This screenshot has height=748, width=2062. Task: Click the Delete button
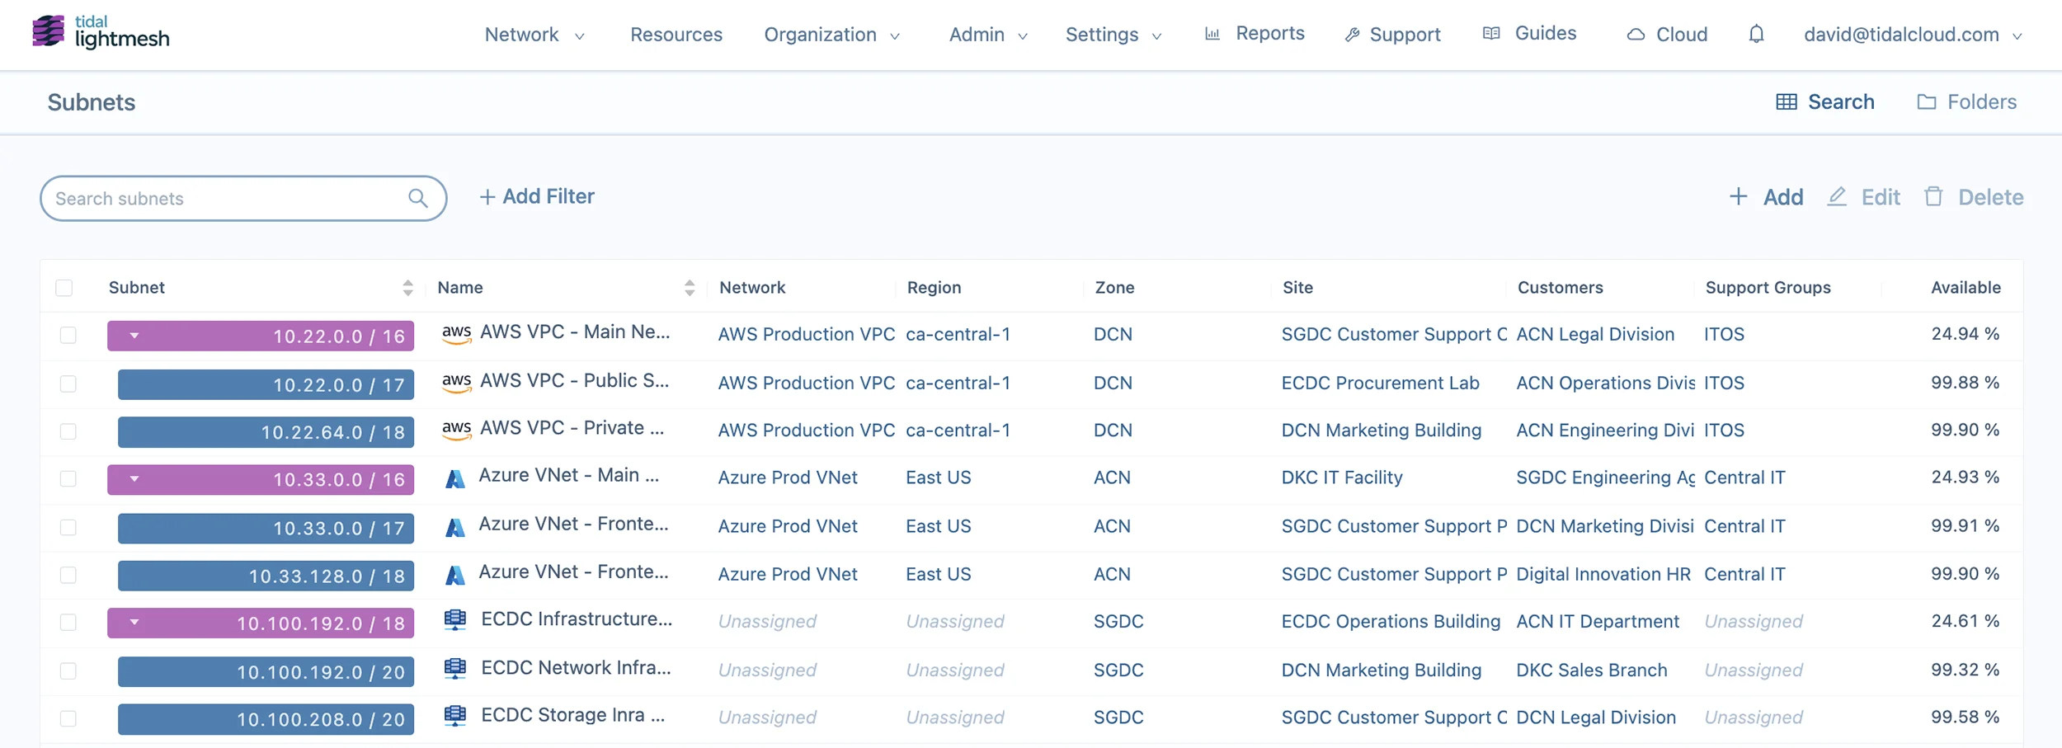point(1974,196)
